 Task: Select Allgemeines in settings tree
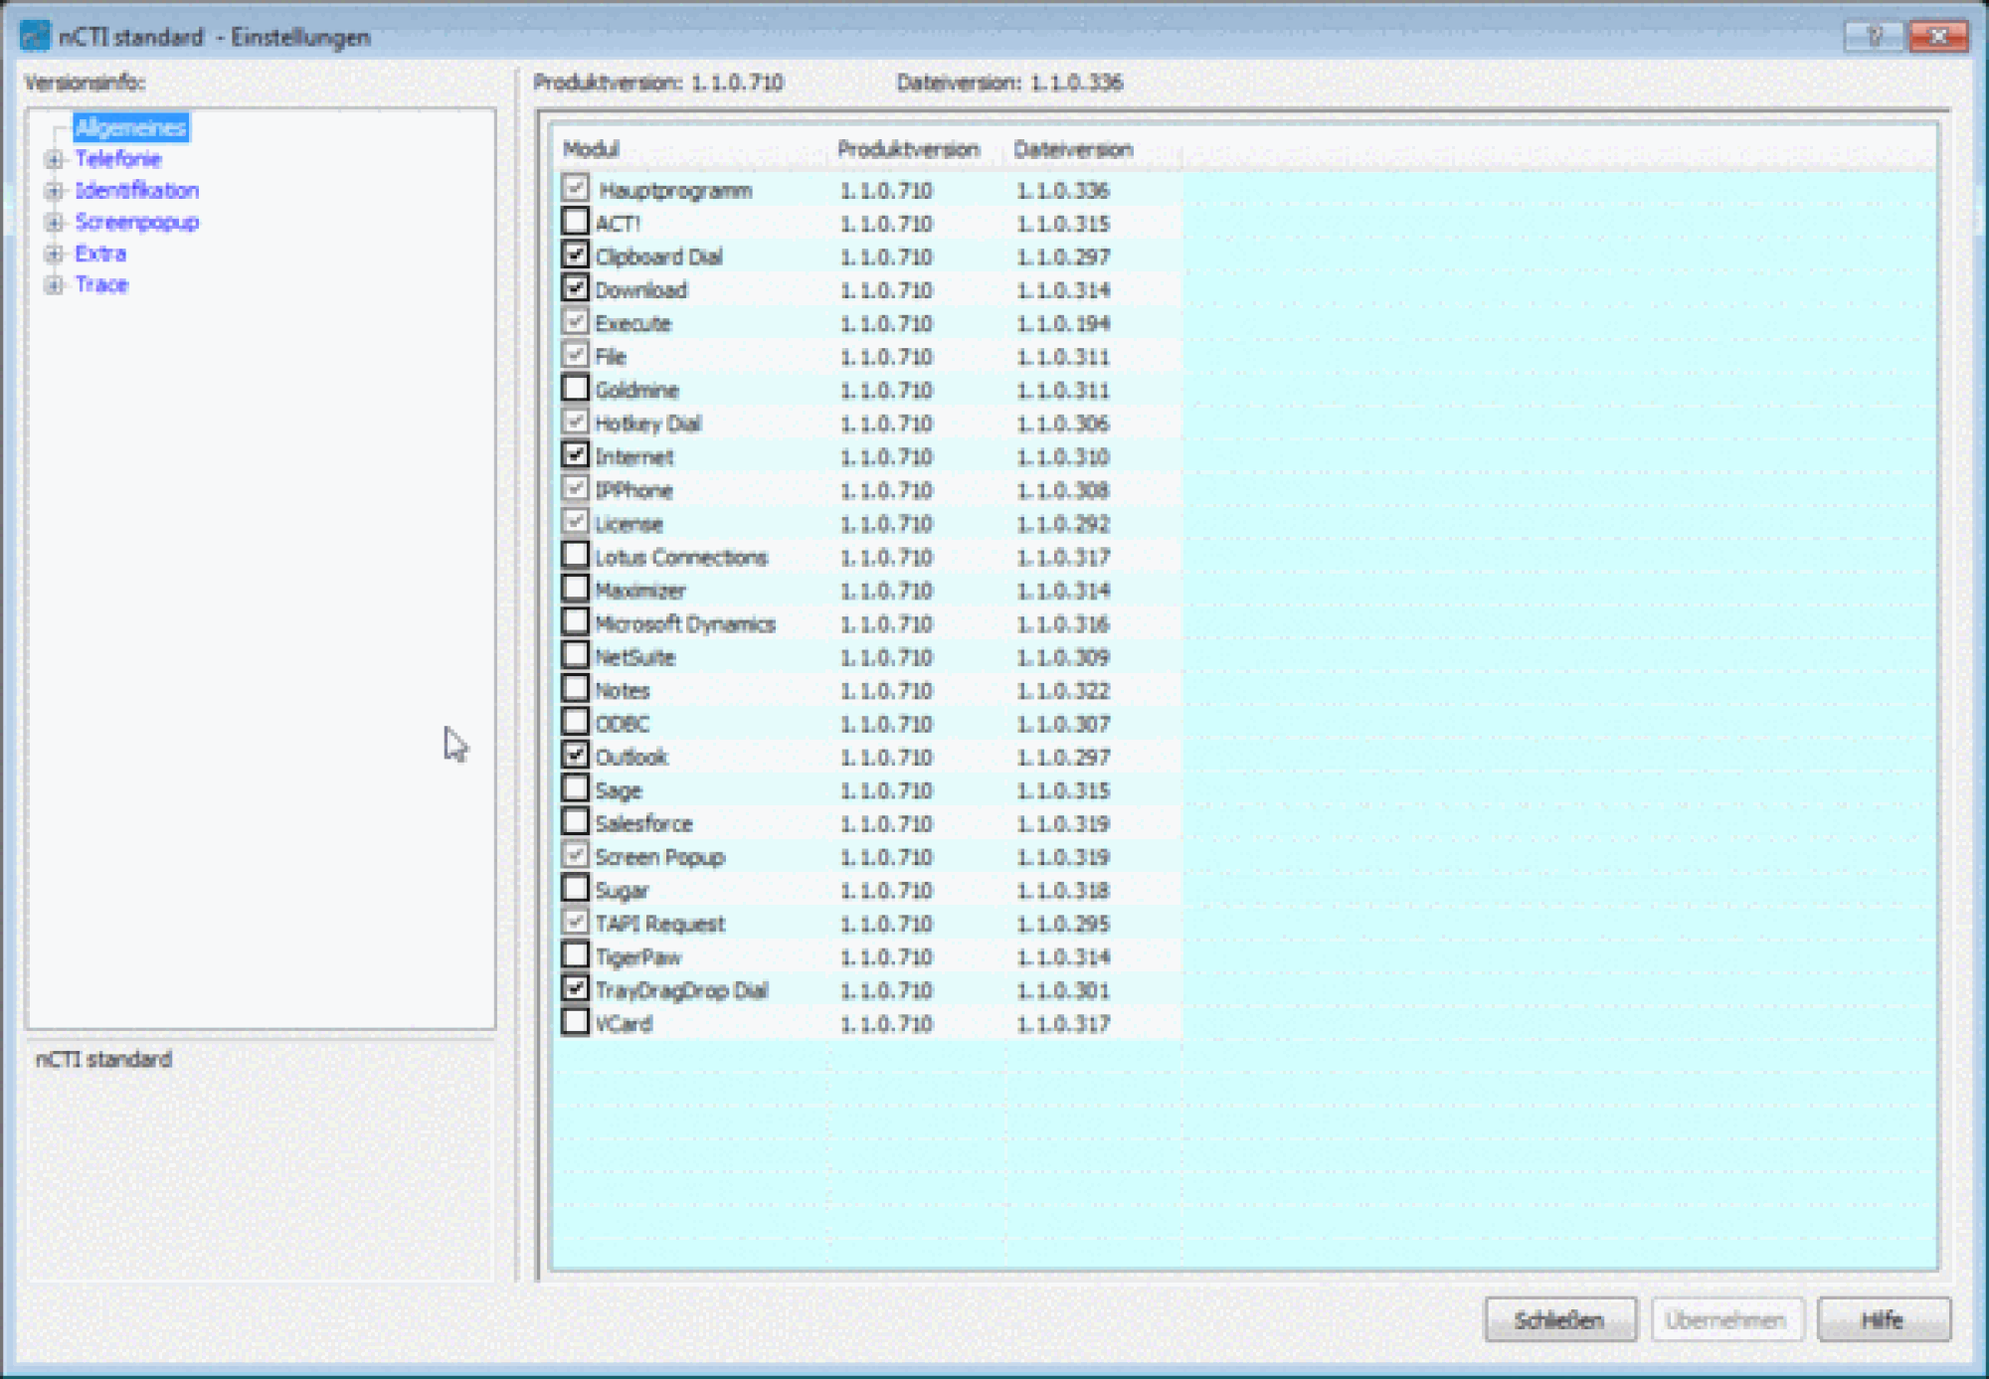click(x=130, y=127)
